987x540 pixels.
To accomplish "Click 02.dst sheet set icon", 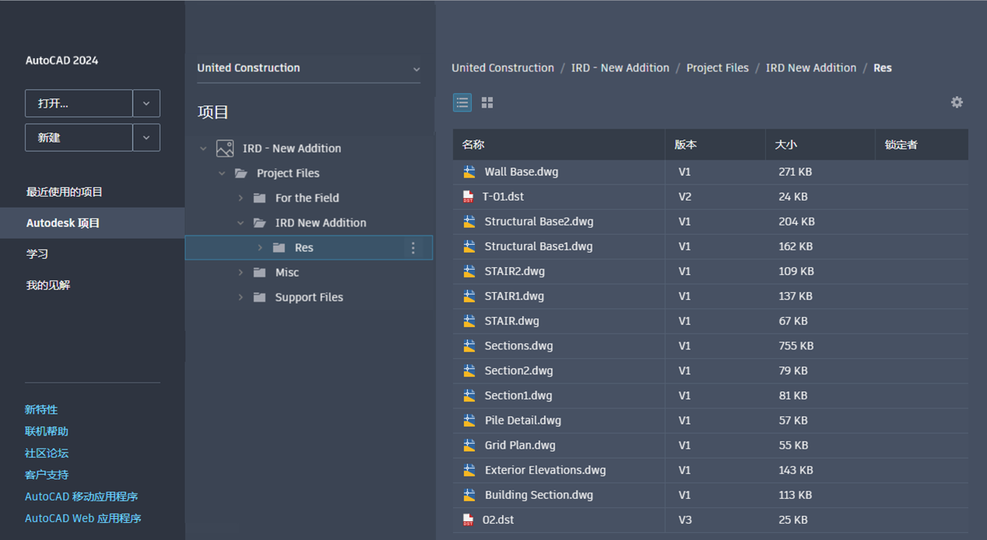I will [468, 519].
